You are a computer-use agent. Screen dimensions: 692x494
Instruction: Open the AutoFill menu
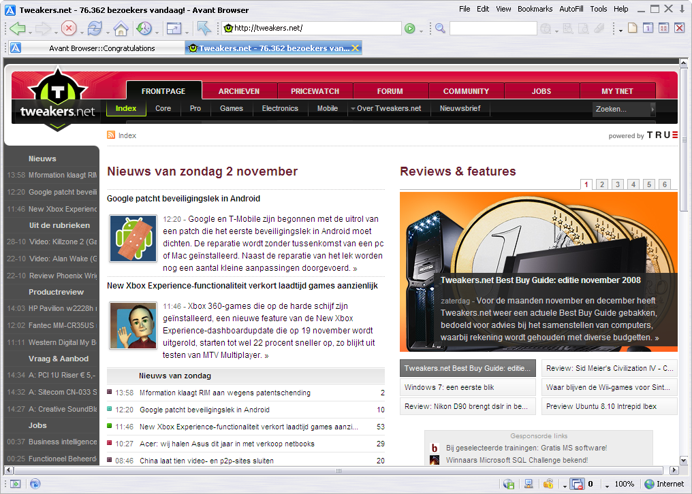571,9
